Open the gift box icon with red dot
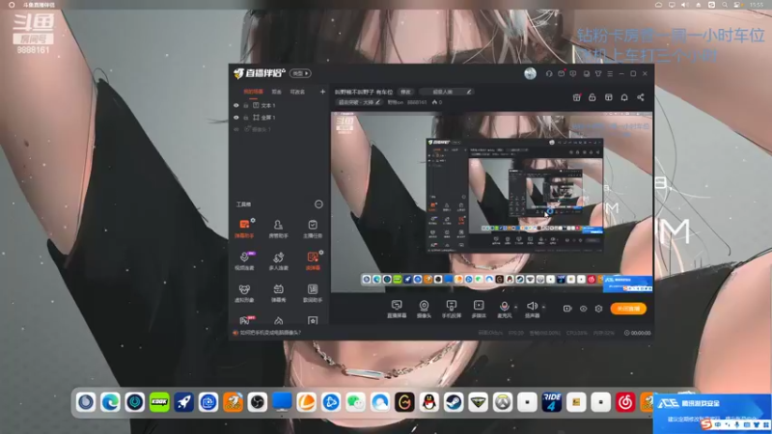772x434 pixels. pos(576,97)
